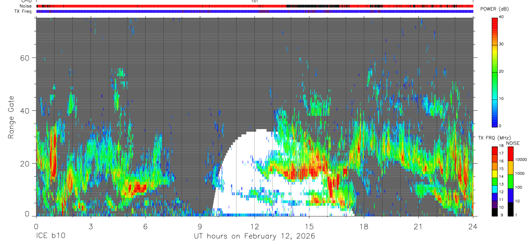Click the '17' label on the TX FRQ scale

pos(502,153)
